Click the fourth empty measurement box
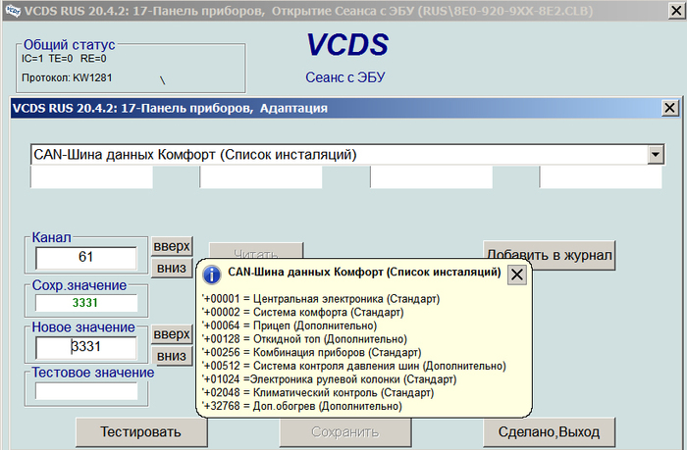 pyautogui.click(x=601, y=176)
